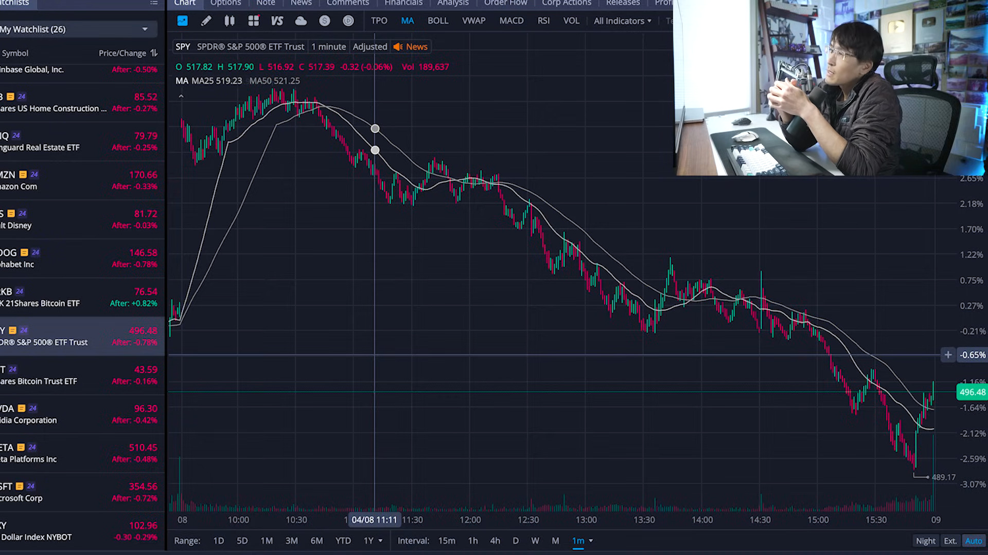Set chart interval to 15m
This screenshot has height=555, width=988.
coord(447,541)
